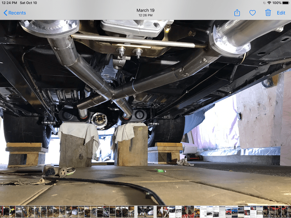
Task: Favorite this photo with the heart
Action: click(x=252, y=13)
